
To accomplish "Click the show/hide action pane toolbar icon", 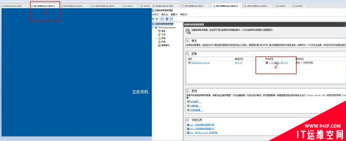I will pos(171,19).
